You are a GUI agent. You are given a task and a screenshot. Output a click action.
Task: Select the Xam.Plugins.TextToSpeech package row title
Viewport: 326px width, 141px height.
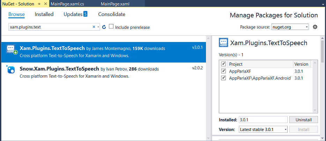(x=52, y=48)
